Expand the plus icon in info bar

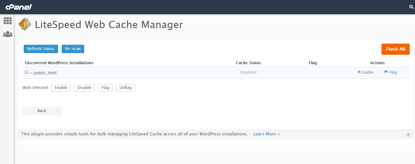[x=408, y=135]
